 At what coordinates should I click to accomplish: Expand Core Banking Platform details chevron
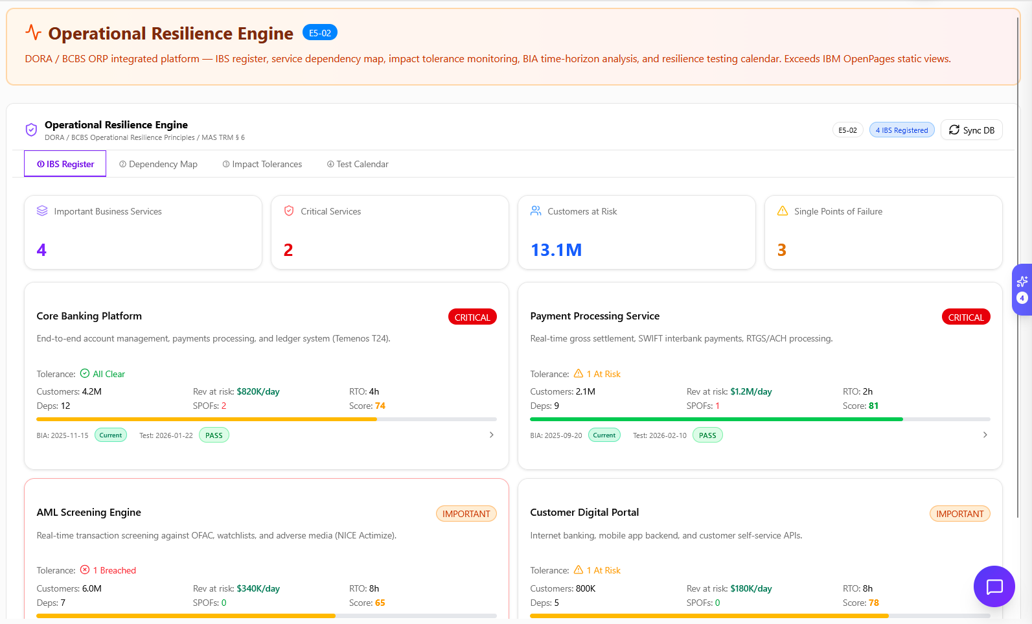(x=492, y=435)
